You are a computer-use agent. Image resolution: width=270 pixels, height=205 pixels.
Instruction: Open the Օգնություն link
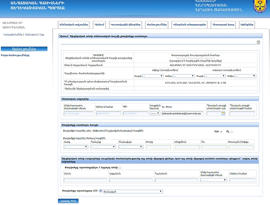[x=31, y=35]
